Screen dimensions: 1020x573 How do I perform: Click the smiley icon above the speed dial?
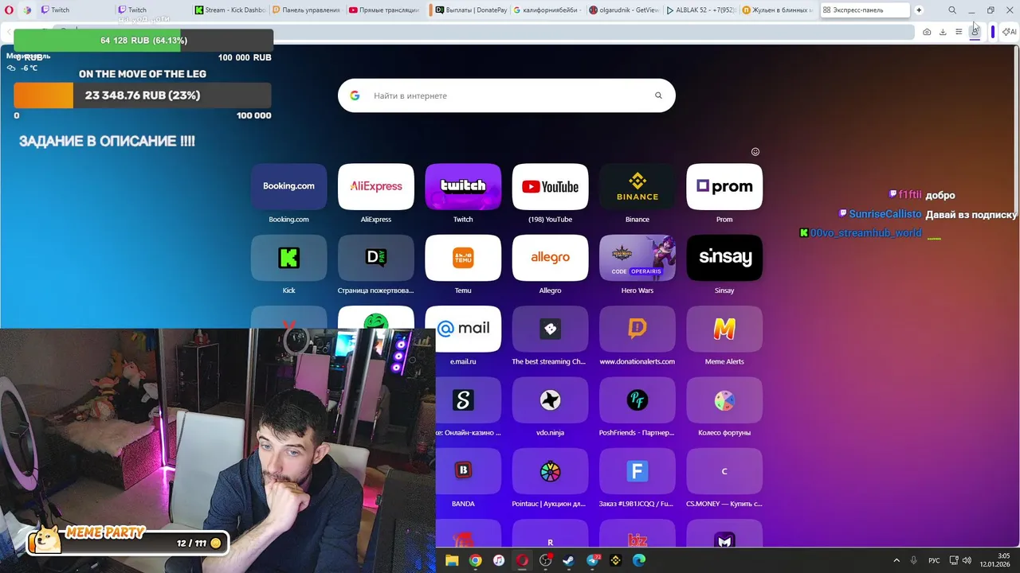pyautogui.click(x=755, y=152)
